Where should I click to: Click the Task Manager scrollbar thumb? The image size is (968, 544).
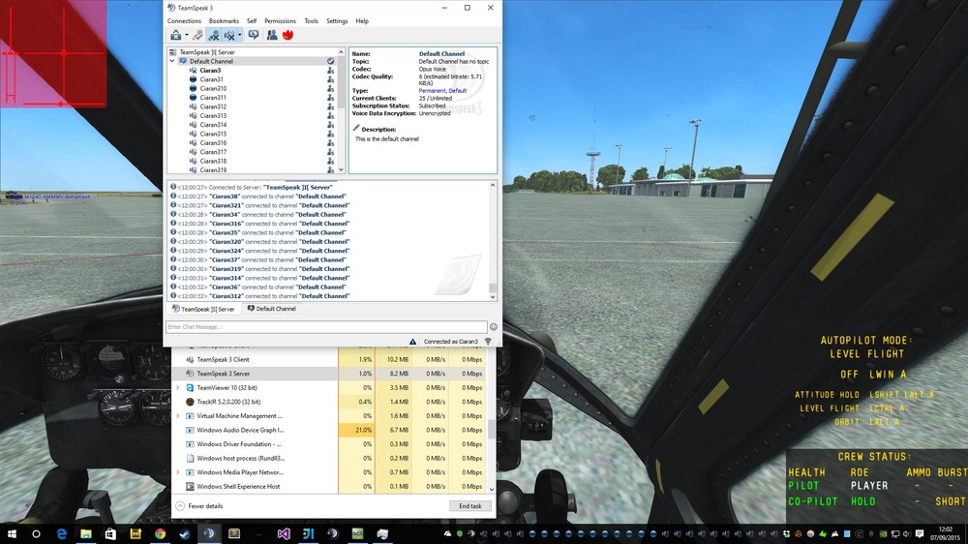pyautogui.click(x=492, y=429)
